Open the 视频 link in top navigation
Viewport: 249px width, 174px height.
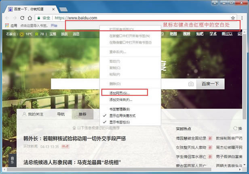pyautogui.click(x=186, y=34)
